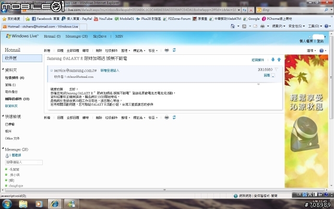Open the 工具(O) menu
This screenshot has height=209, width=334.
click(315, 26)
